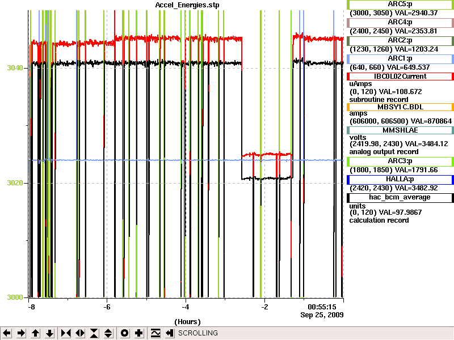This screenshot has height=340, width=454.
Task: Click the 'subroutine record' description text
Action: [379, 100]
